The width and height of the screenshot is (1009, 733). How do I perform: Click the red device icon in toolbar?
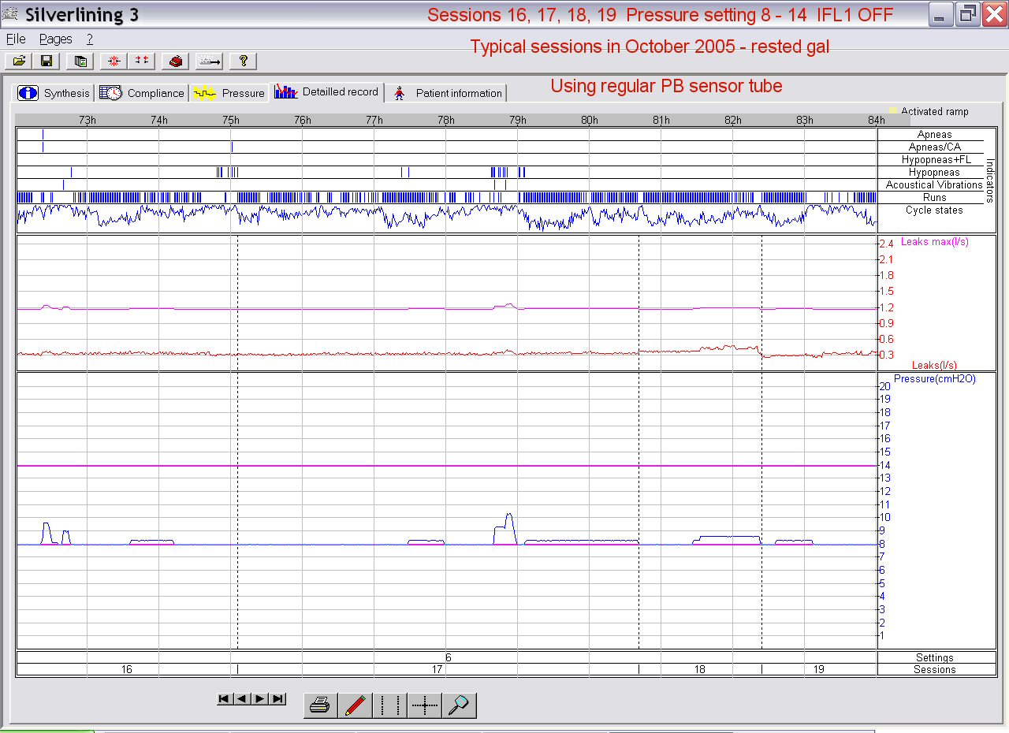tap(175, 61)
